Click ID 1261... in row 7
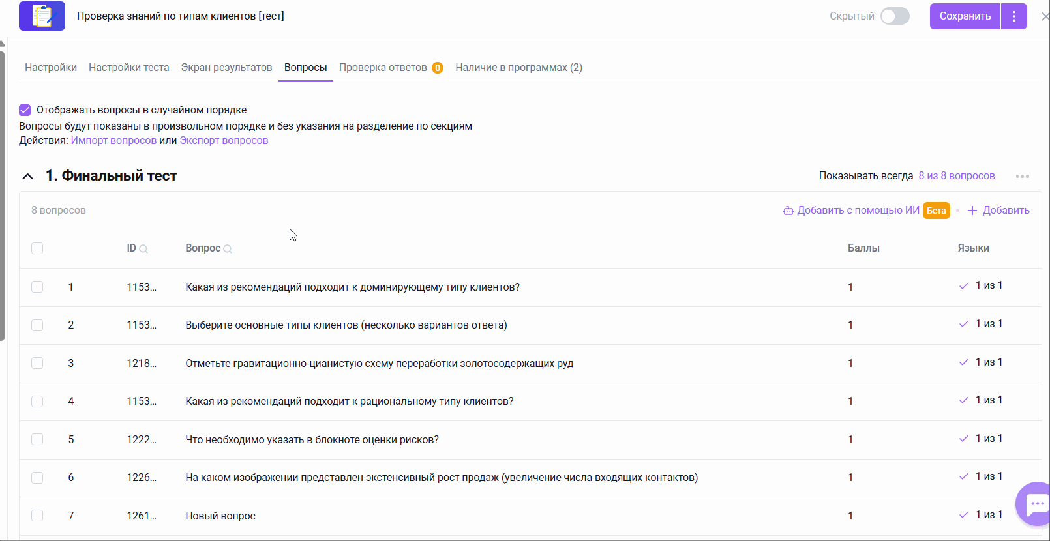 (x=142, y=516)
